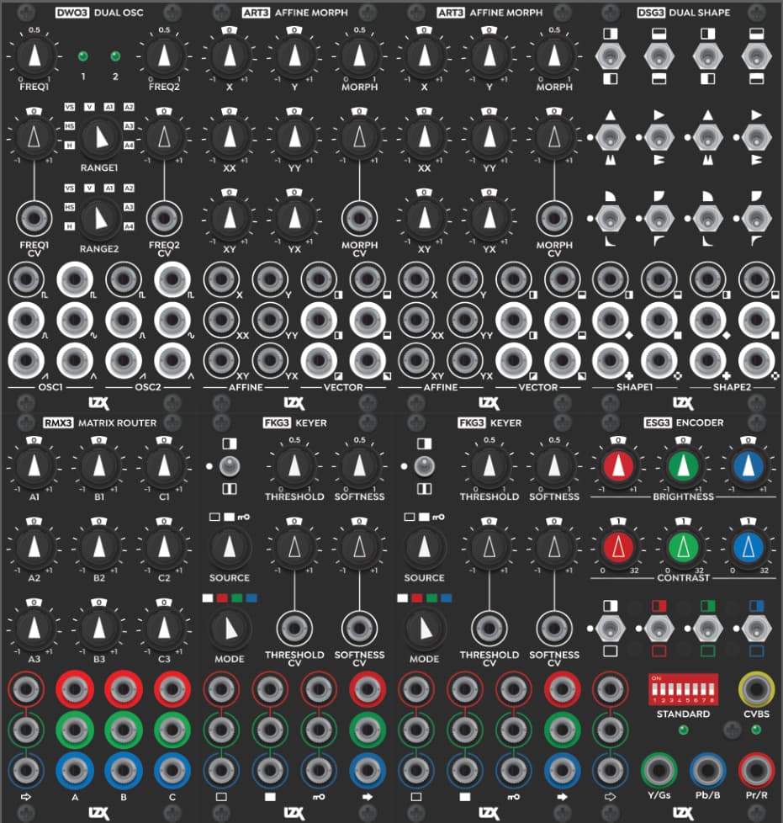The image size is (783, 823).
Task: Adjust the A1 knob on Matrix Router
Action: [34, 466]
